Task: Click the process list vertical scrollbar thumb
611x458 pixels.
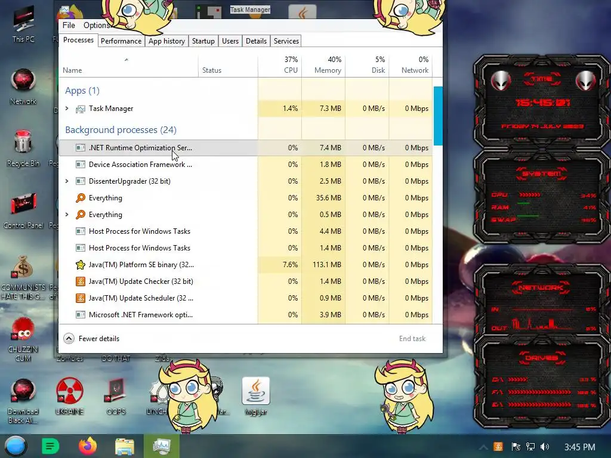Action: 438,116
